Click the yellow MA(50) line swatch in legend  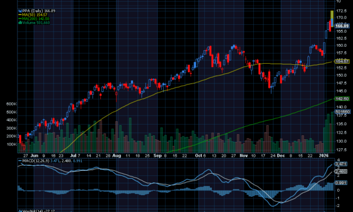coord(20,15)
